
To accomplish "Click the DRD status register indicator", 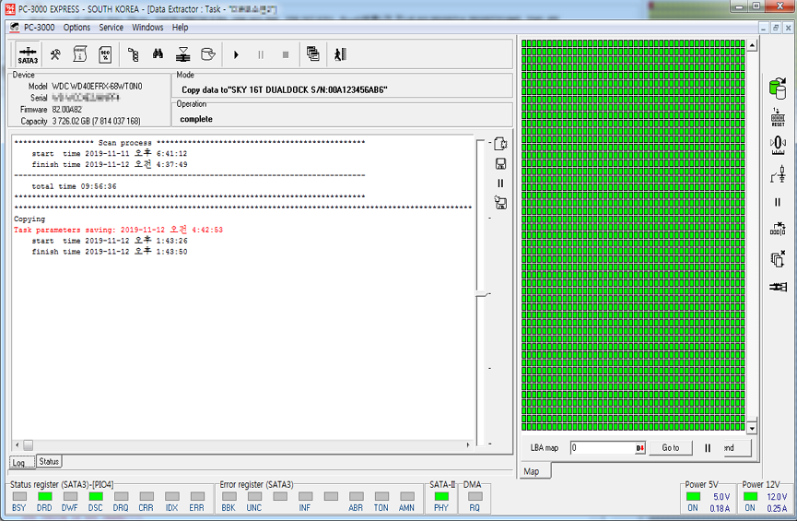I will pyautogui.click(x=45, y=496).
